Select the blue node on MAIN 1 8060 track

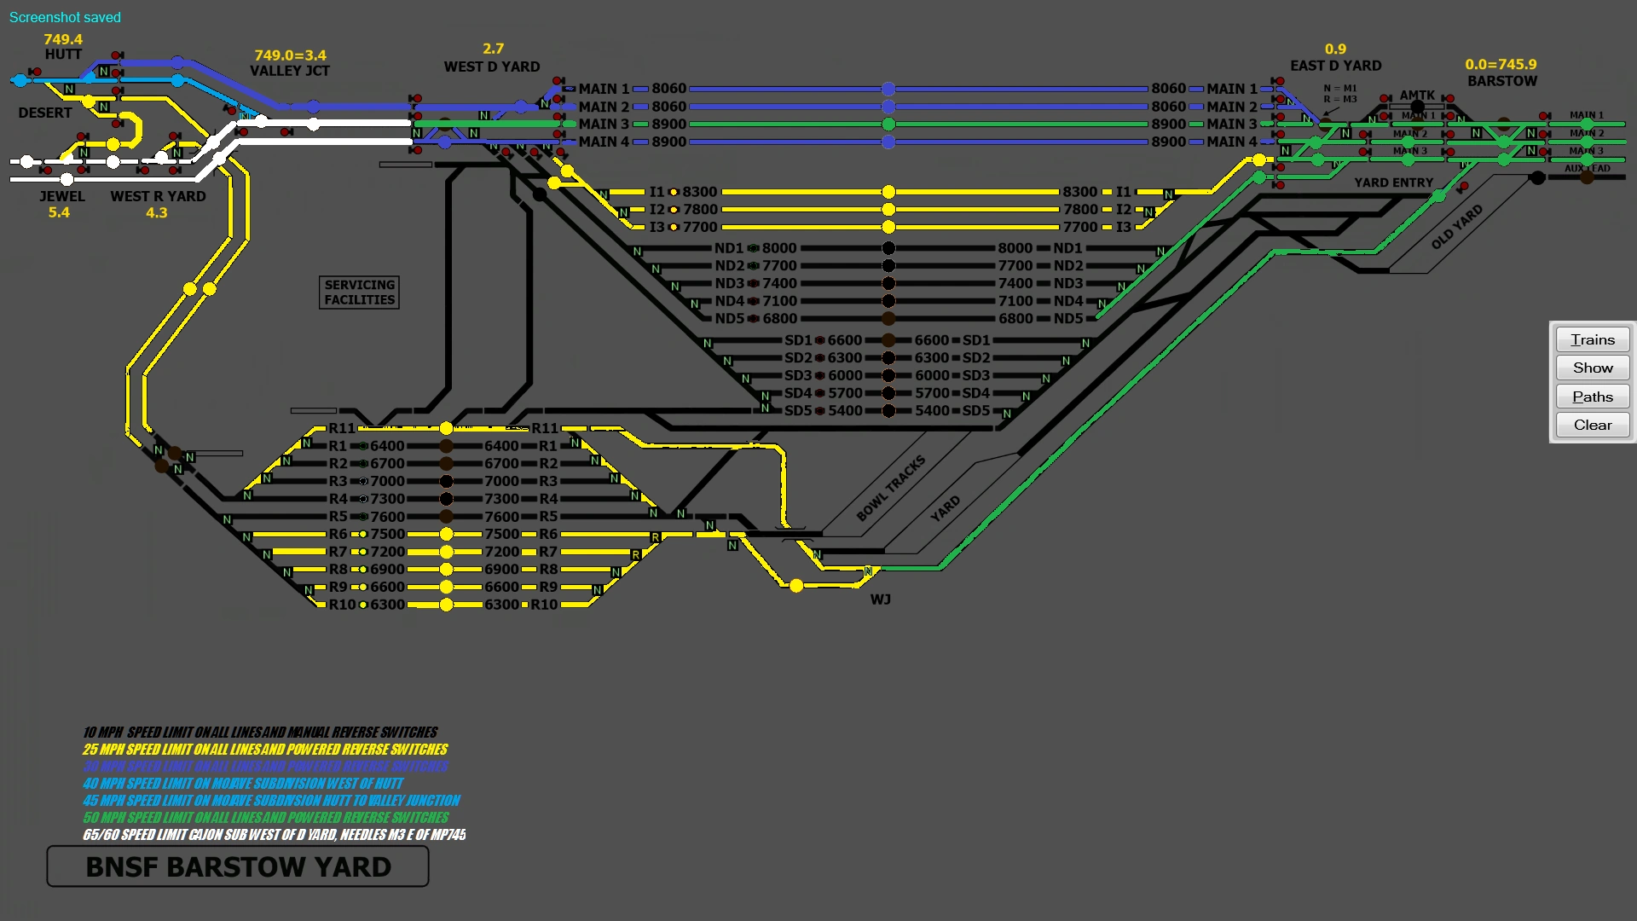pos(888,89)
